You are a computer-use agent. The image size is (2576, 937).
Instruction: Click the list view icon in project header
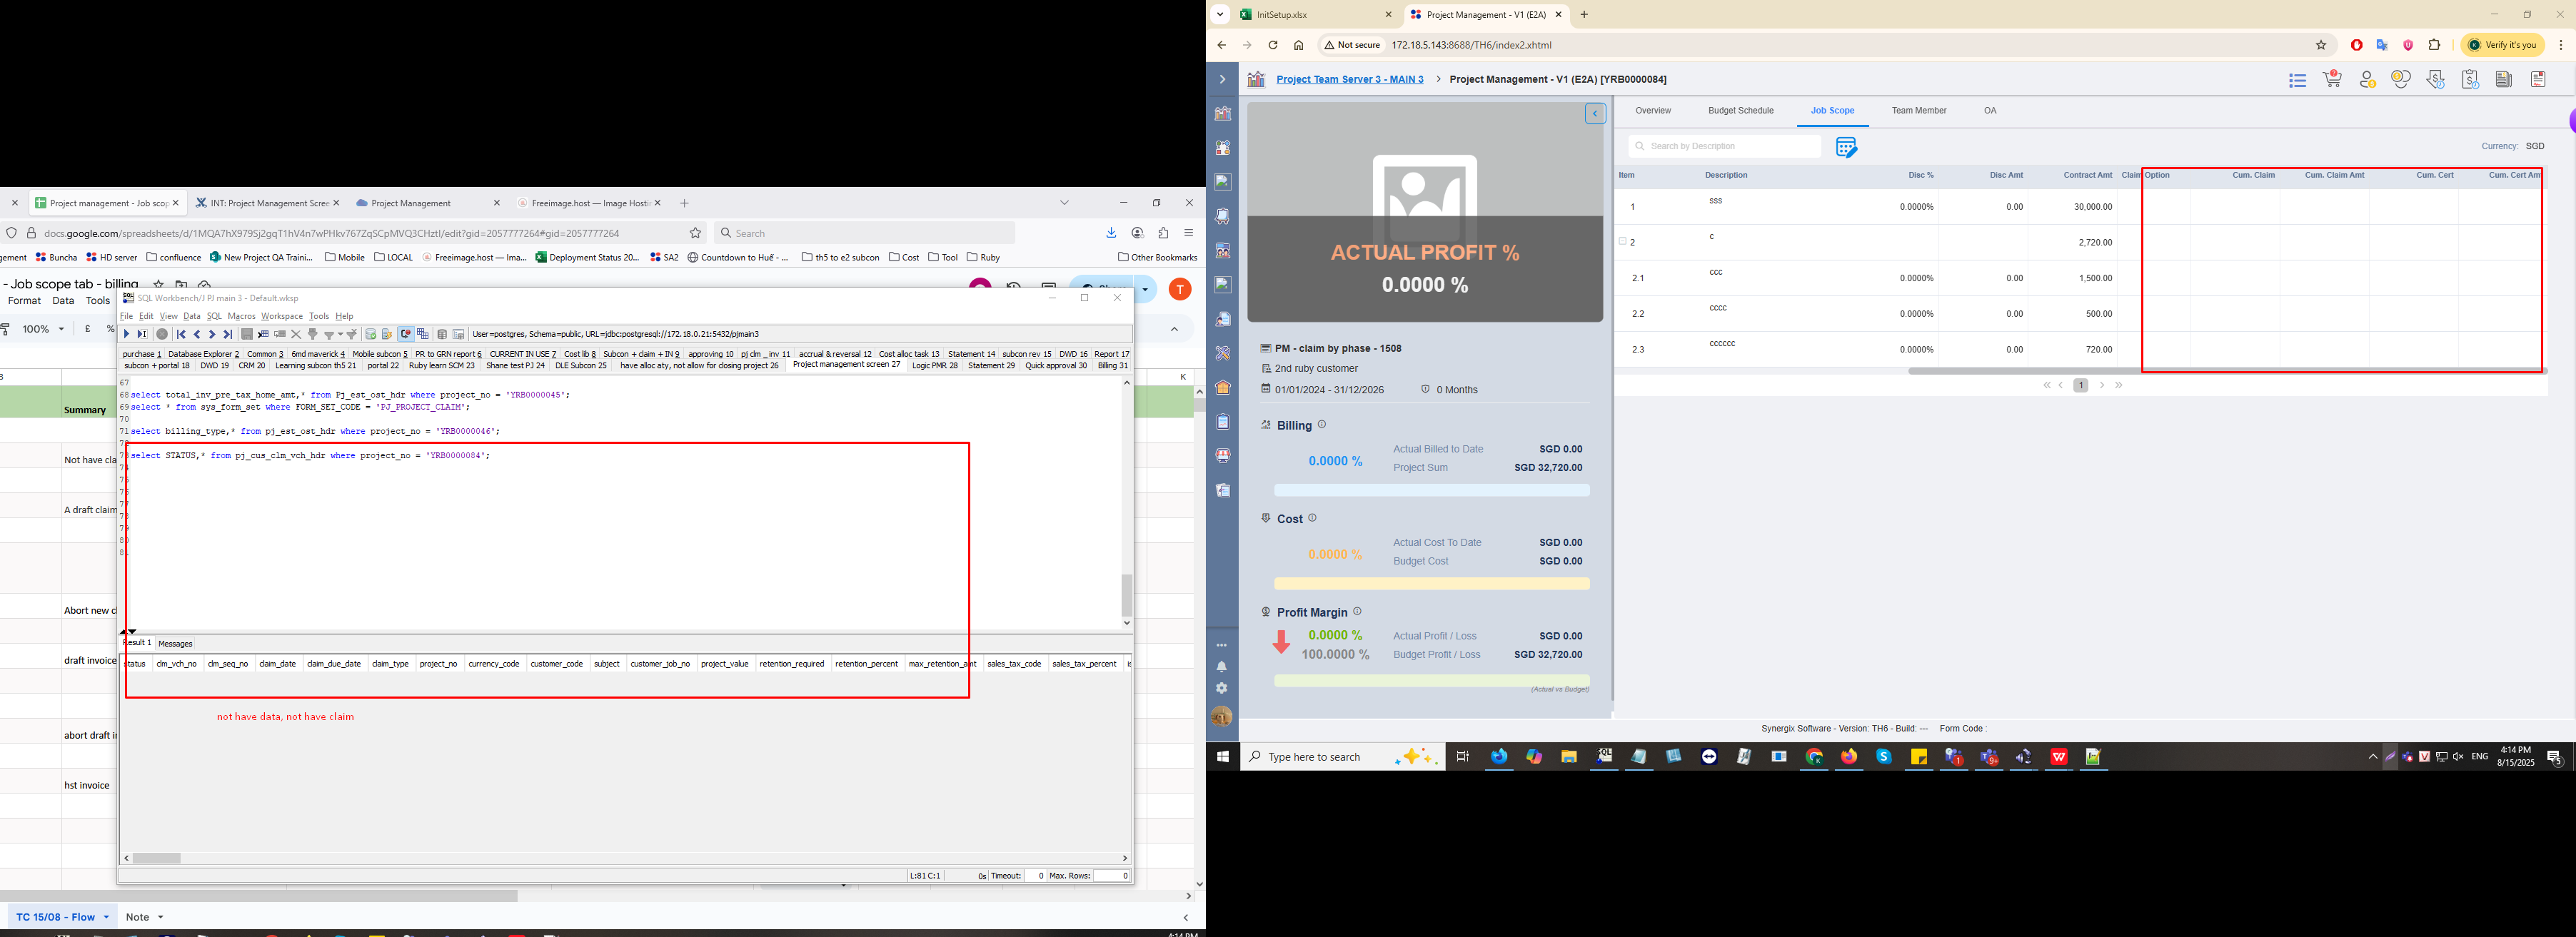tap(2297, 80)
